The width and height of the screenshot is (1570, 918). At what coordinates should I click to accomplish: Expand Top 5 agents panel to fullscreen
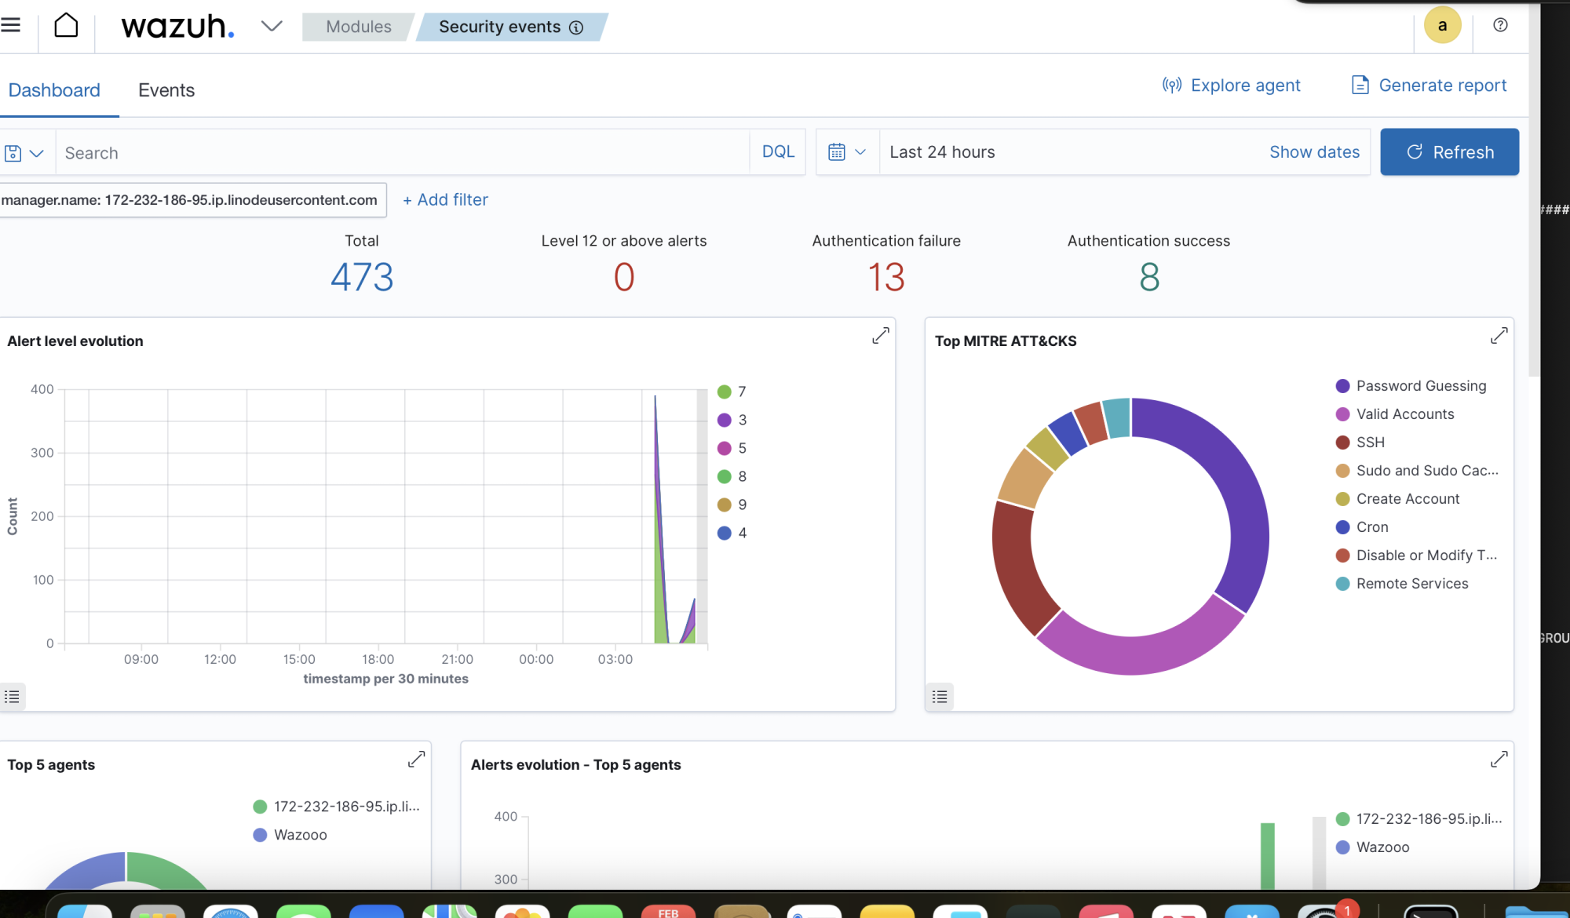tap(416, 759)
